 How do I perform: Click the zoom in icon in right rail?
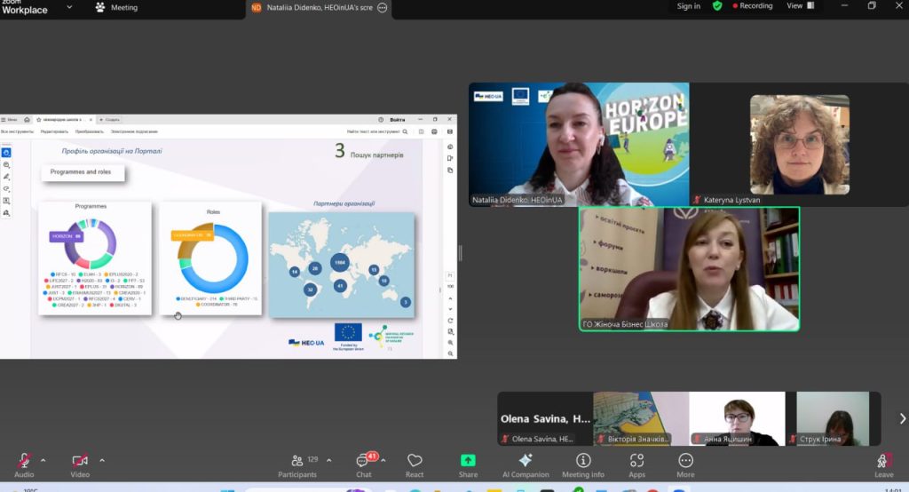point(450,343)
